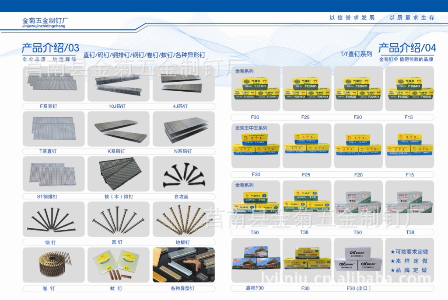The height and width of the screenshot is (300, 448).
Task: Click the 钢钉 steel nails photo
Action: [54, 219]
